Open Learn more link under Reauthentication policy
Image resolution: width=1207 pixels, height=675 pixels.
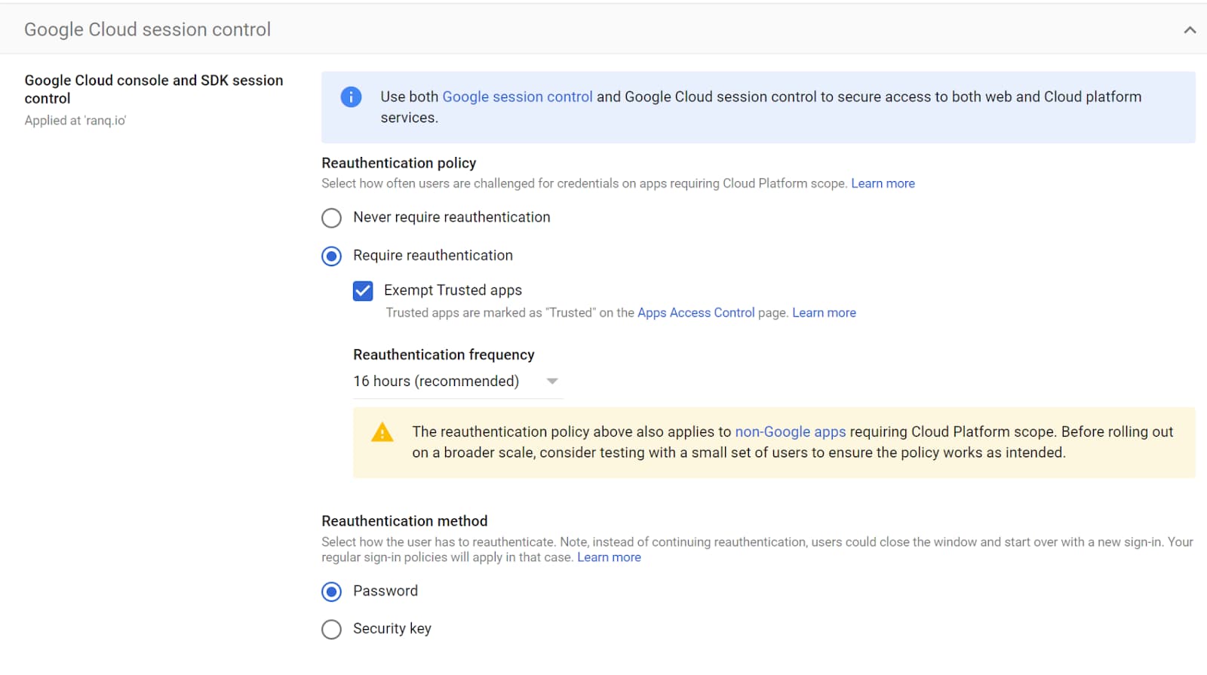click(883, 183)
